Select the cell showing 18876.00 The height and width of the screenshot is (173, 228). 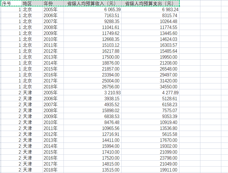[92, 63]
